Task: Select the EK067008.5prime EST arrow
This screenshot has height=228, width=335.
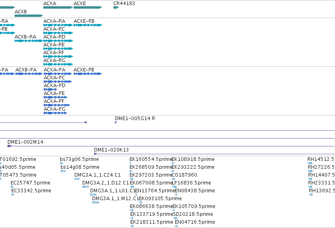Action: pos(132,187)
